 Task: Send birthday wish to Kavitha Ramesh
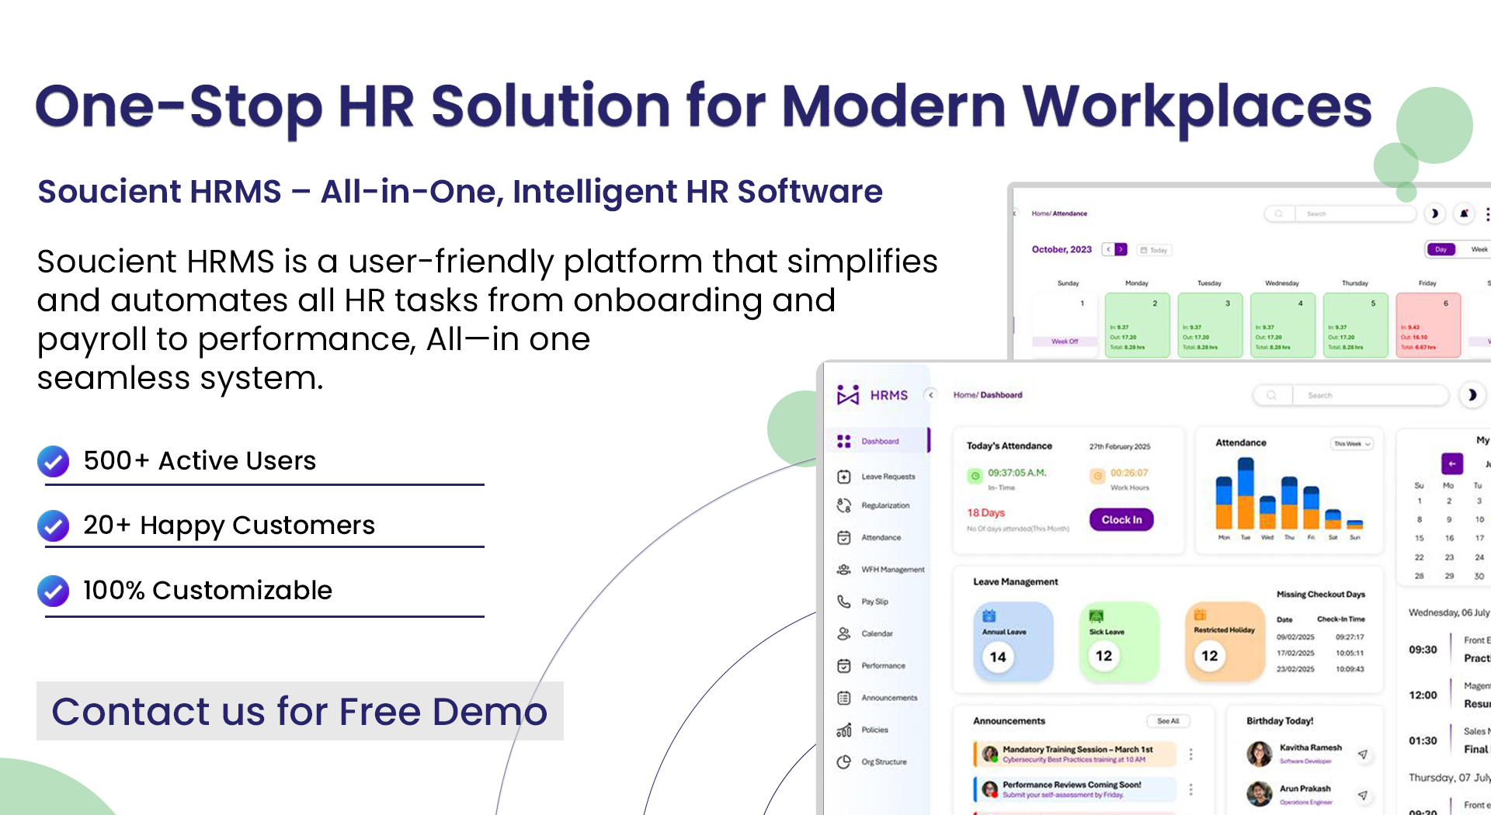click(1363, 754)
